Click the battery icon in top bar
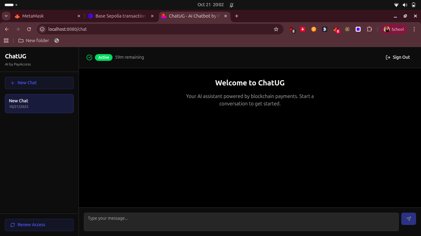The height and width of the screenshot is (236, 421). (x=414, y=5)
